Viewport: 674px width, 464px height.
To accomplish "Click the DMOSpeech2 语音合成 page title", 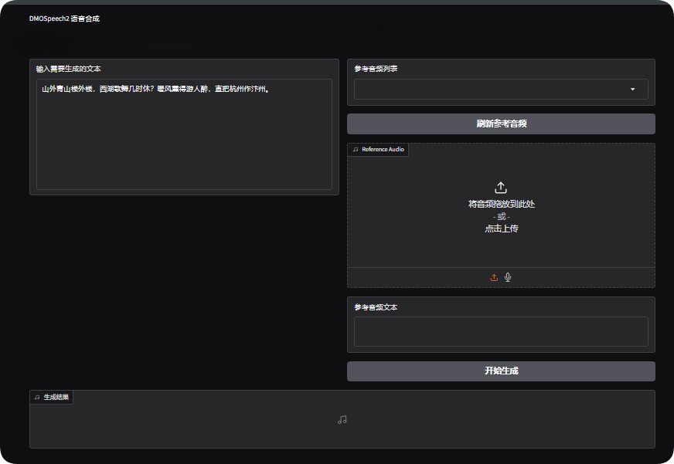I will click(64, 19).
